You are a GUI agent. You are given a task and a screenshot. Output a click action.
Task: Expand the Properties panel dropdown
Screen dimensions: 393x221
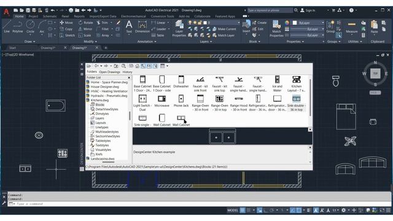pyautogui.click(x=295, y=42)
